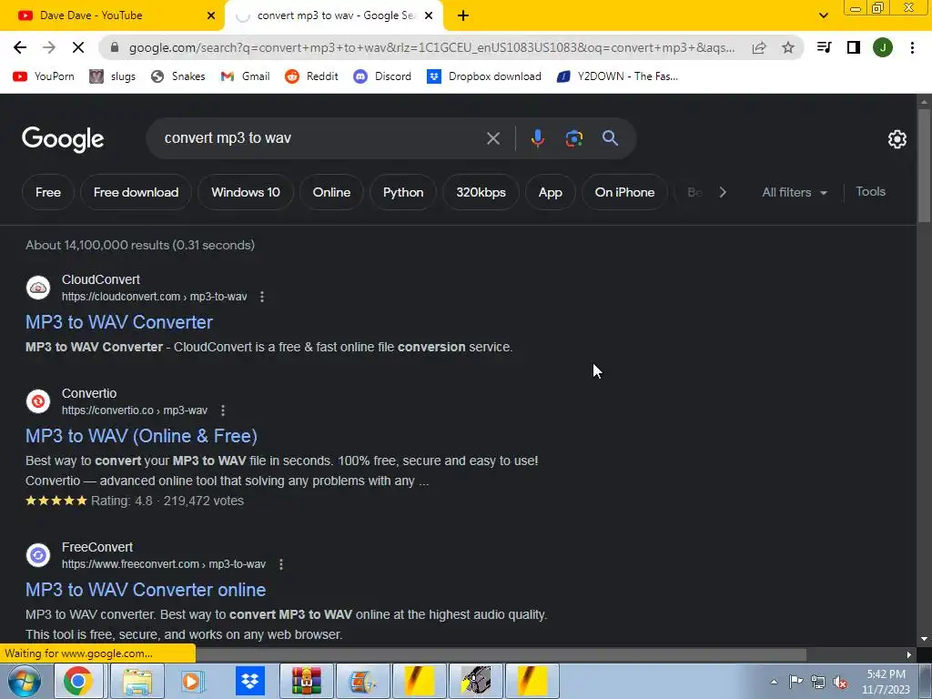Open the Snakes bookmark

[x=177, y=76]
